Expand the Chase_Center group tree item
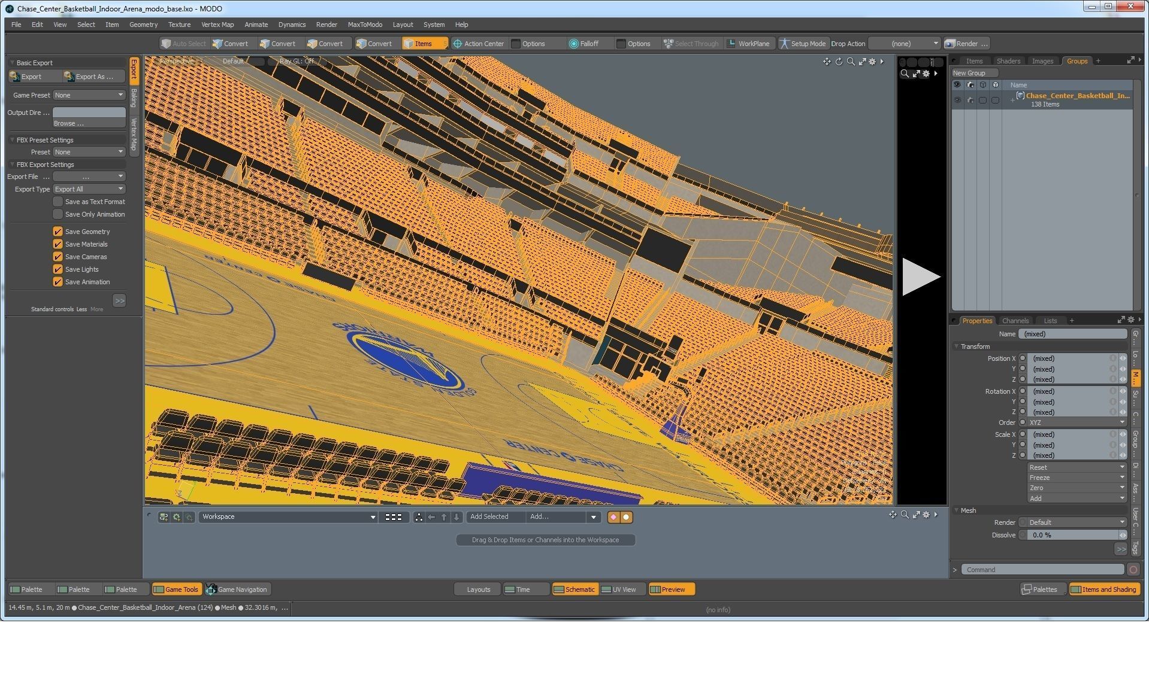The width and height of the screenshot is (1149, 693). point(1012,100)
